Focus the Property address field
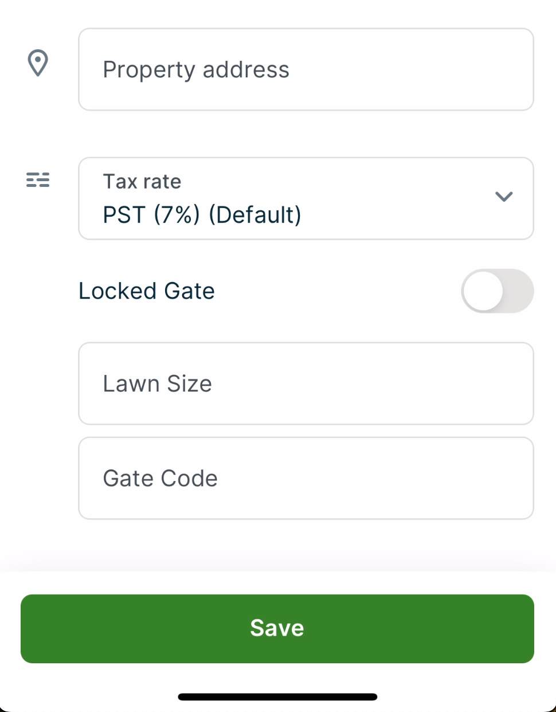 click(x=306, y=69)
